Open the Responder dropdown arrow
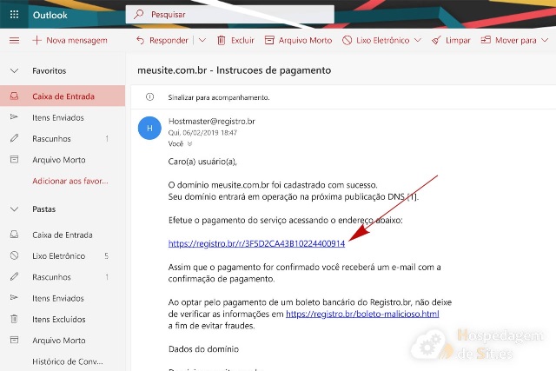This screenshot has width=556, height=371. point(202,40)
